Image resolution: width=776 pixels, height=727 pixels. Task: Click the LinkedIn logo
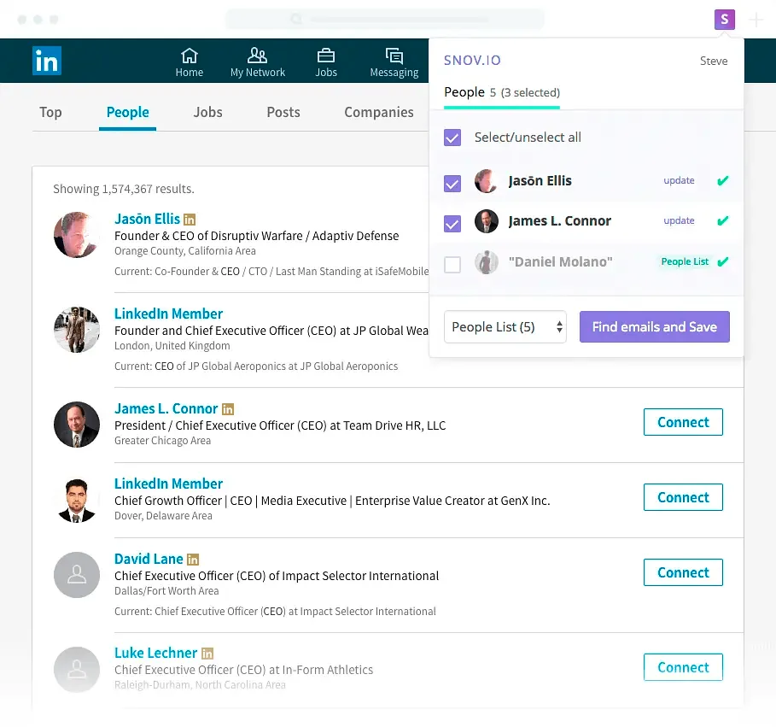tap(47, 61)
